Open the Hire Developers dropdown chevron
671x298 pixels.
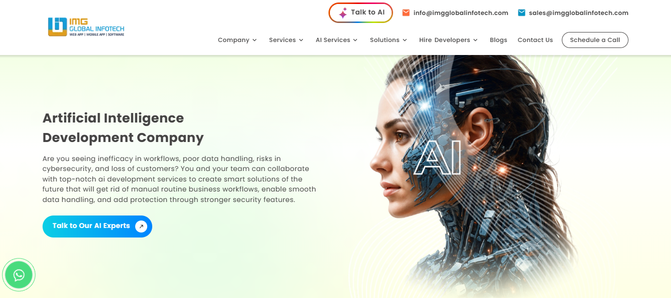coord(475,40)
